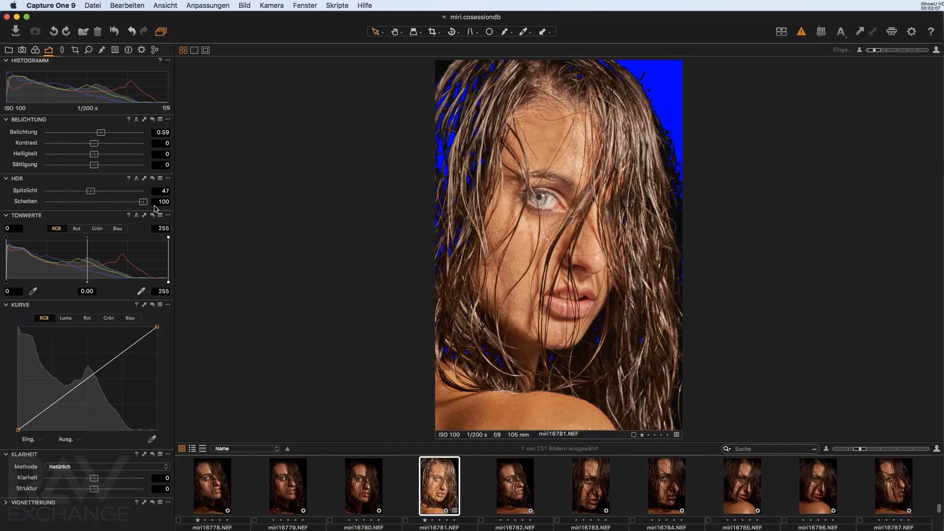
Task: Select the Spot removal circle tool
Action: (489, 31)
